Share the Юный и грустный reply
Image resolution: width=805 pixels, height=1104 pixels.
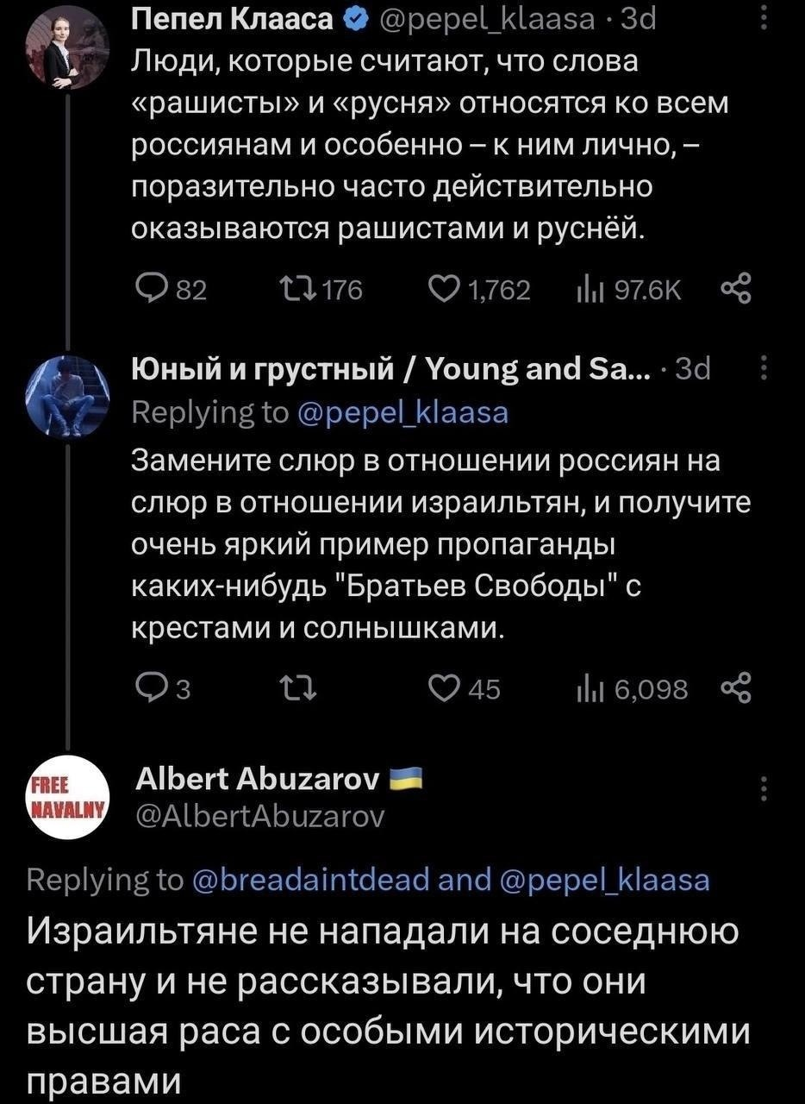pos(739,687)
